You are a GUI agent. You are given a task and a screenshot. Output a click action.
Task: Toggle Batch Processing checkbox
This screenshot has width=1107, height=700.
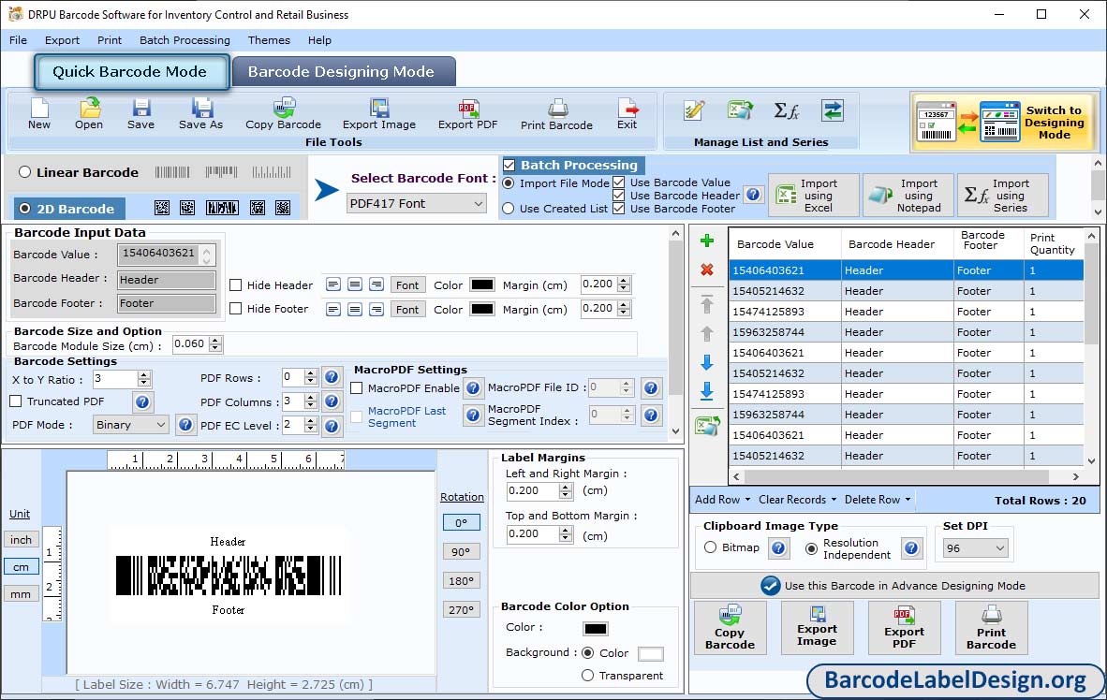(x=509, y=165)
